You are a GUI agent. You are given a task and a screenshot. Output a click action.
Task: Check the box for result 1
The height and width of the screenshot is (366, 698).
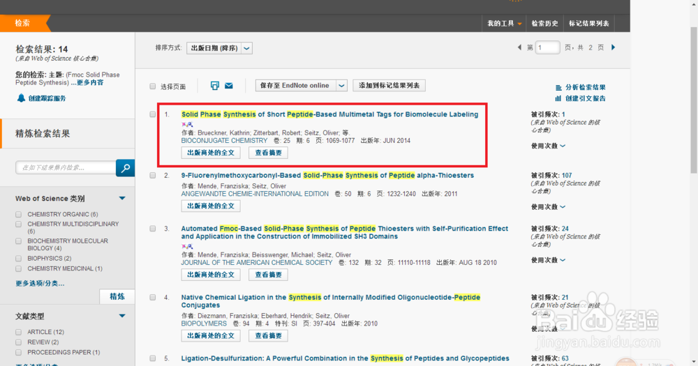[153, 114]
